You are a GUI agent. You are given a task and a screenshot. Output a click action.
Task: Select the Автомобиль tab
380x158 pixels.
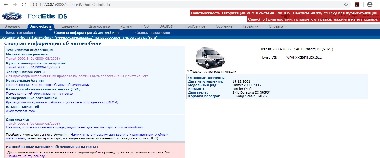tap(41, 26)
